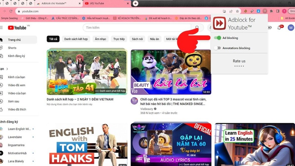
Task: Open the eraser/highlighter extension icon
Action: tap(252, 11)
